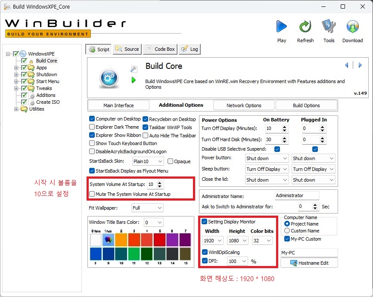Click the Build Core gear logo
The width and height of the screenshot is (373, 297).
point(109,78)
